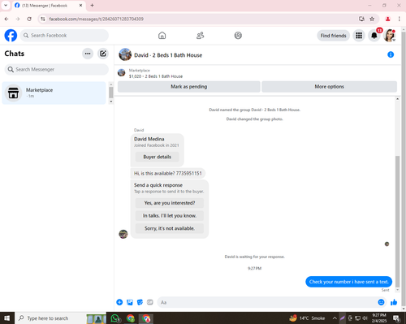Open the taskbar clock and date
The width and height of the screenshot is (406, 324).
click(x=379, y=318)
